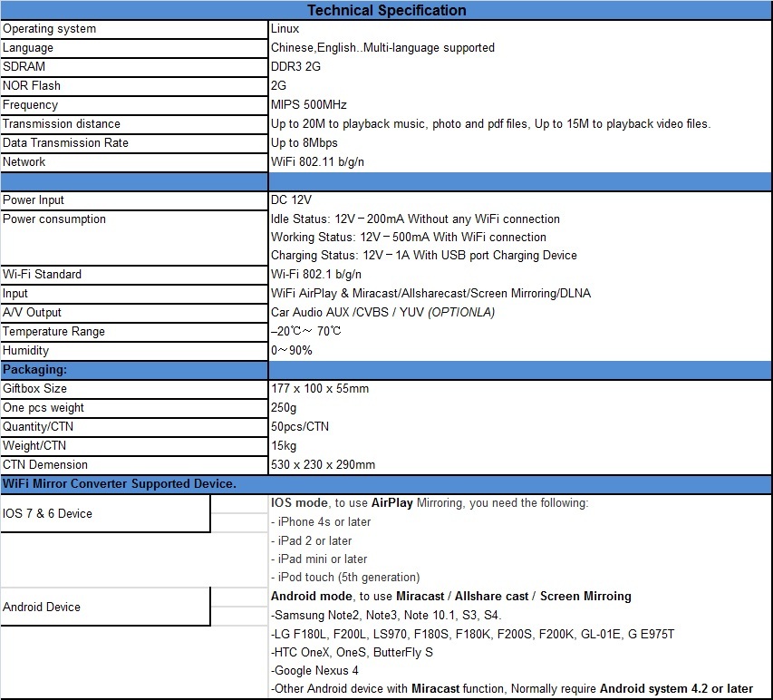Select the 'Network' row label

coord(24,161)
